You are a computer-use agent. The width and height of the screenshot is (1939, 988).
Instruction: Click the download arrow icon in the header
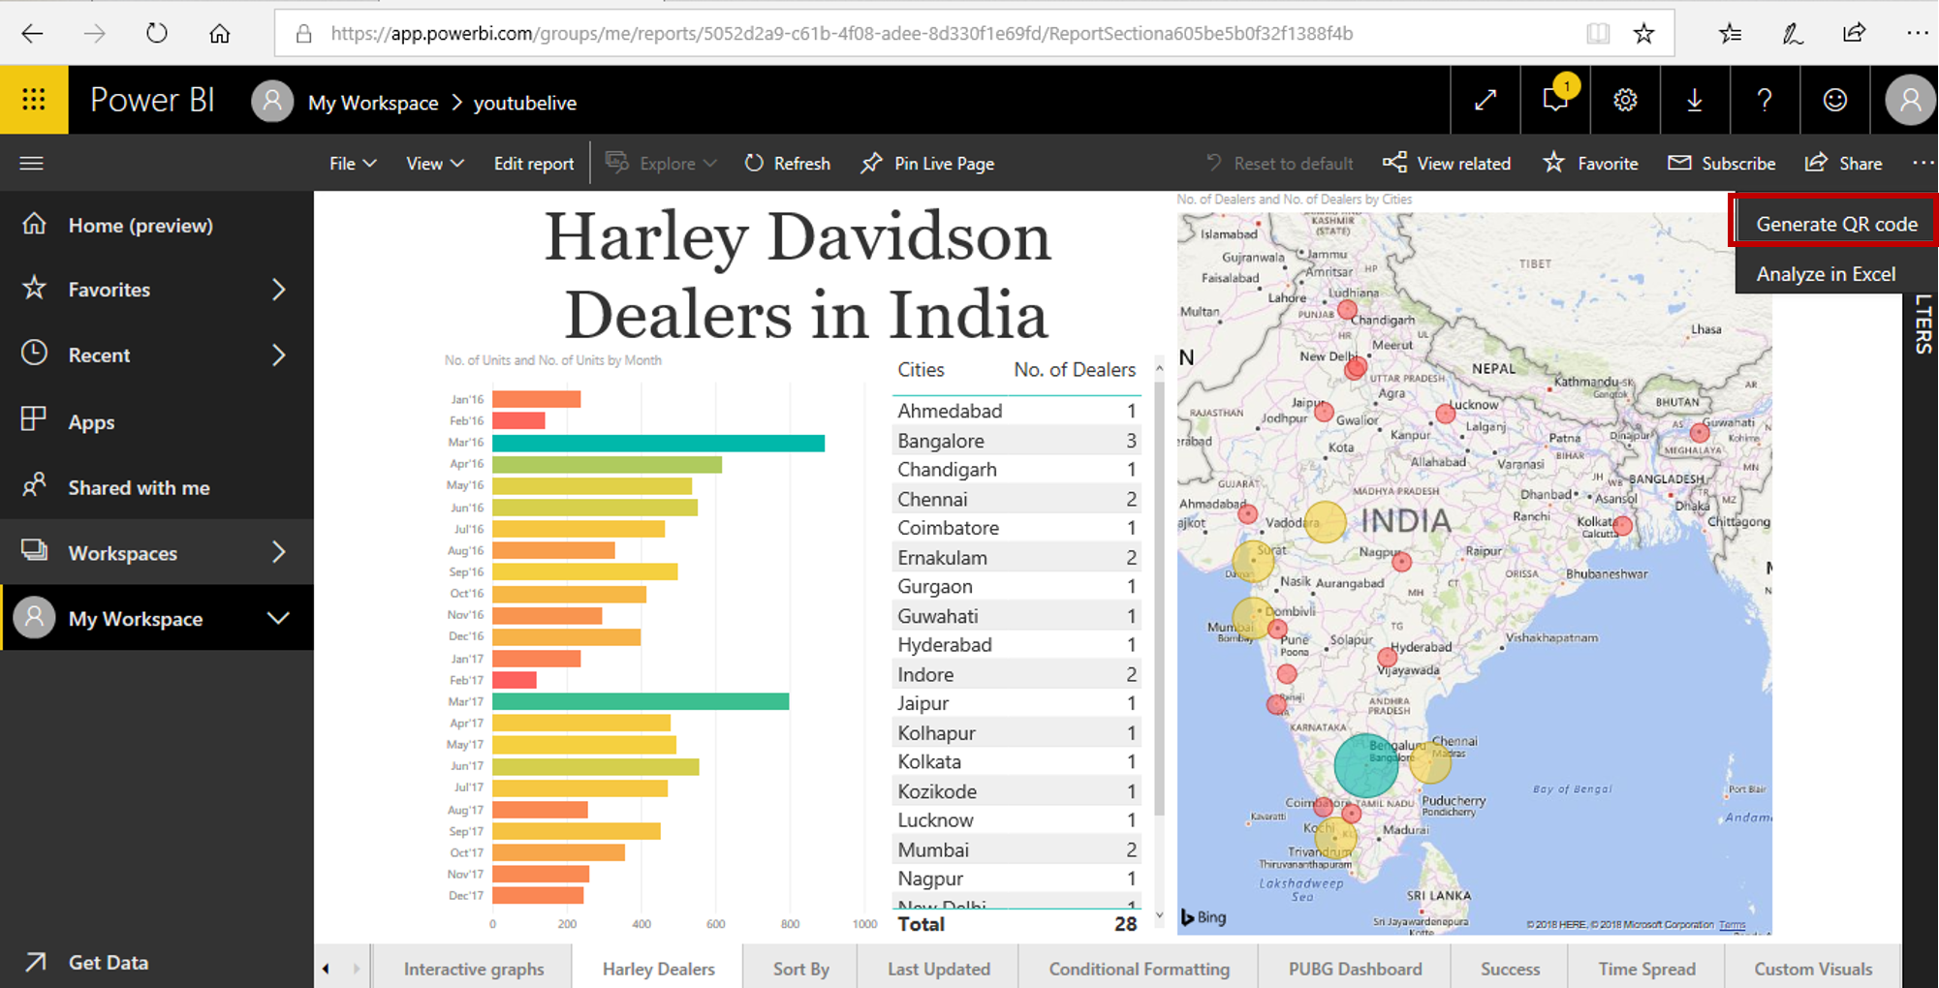(x=1695, y=100)
